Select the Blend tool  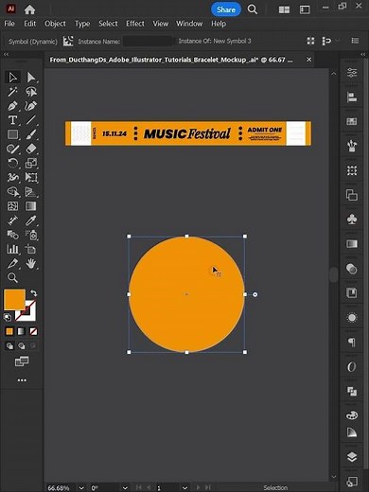pos(12,235)
